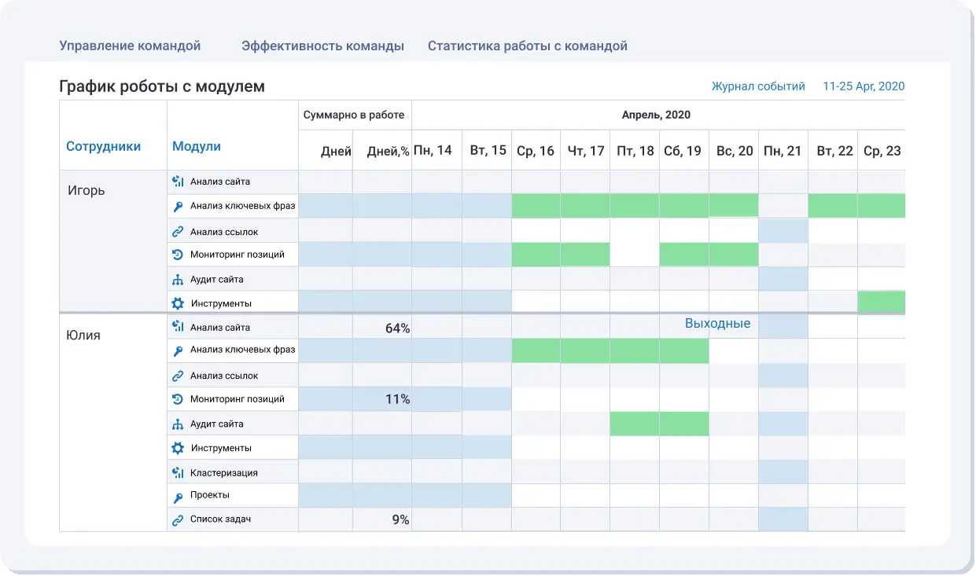This screenshot has width=976, height=576.
Task: Click the green Инструменты cell on Ср, 23
Action: point(882,303)
